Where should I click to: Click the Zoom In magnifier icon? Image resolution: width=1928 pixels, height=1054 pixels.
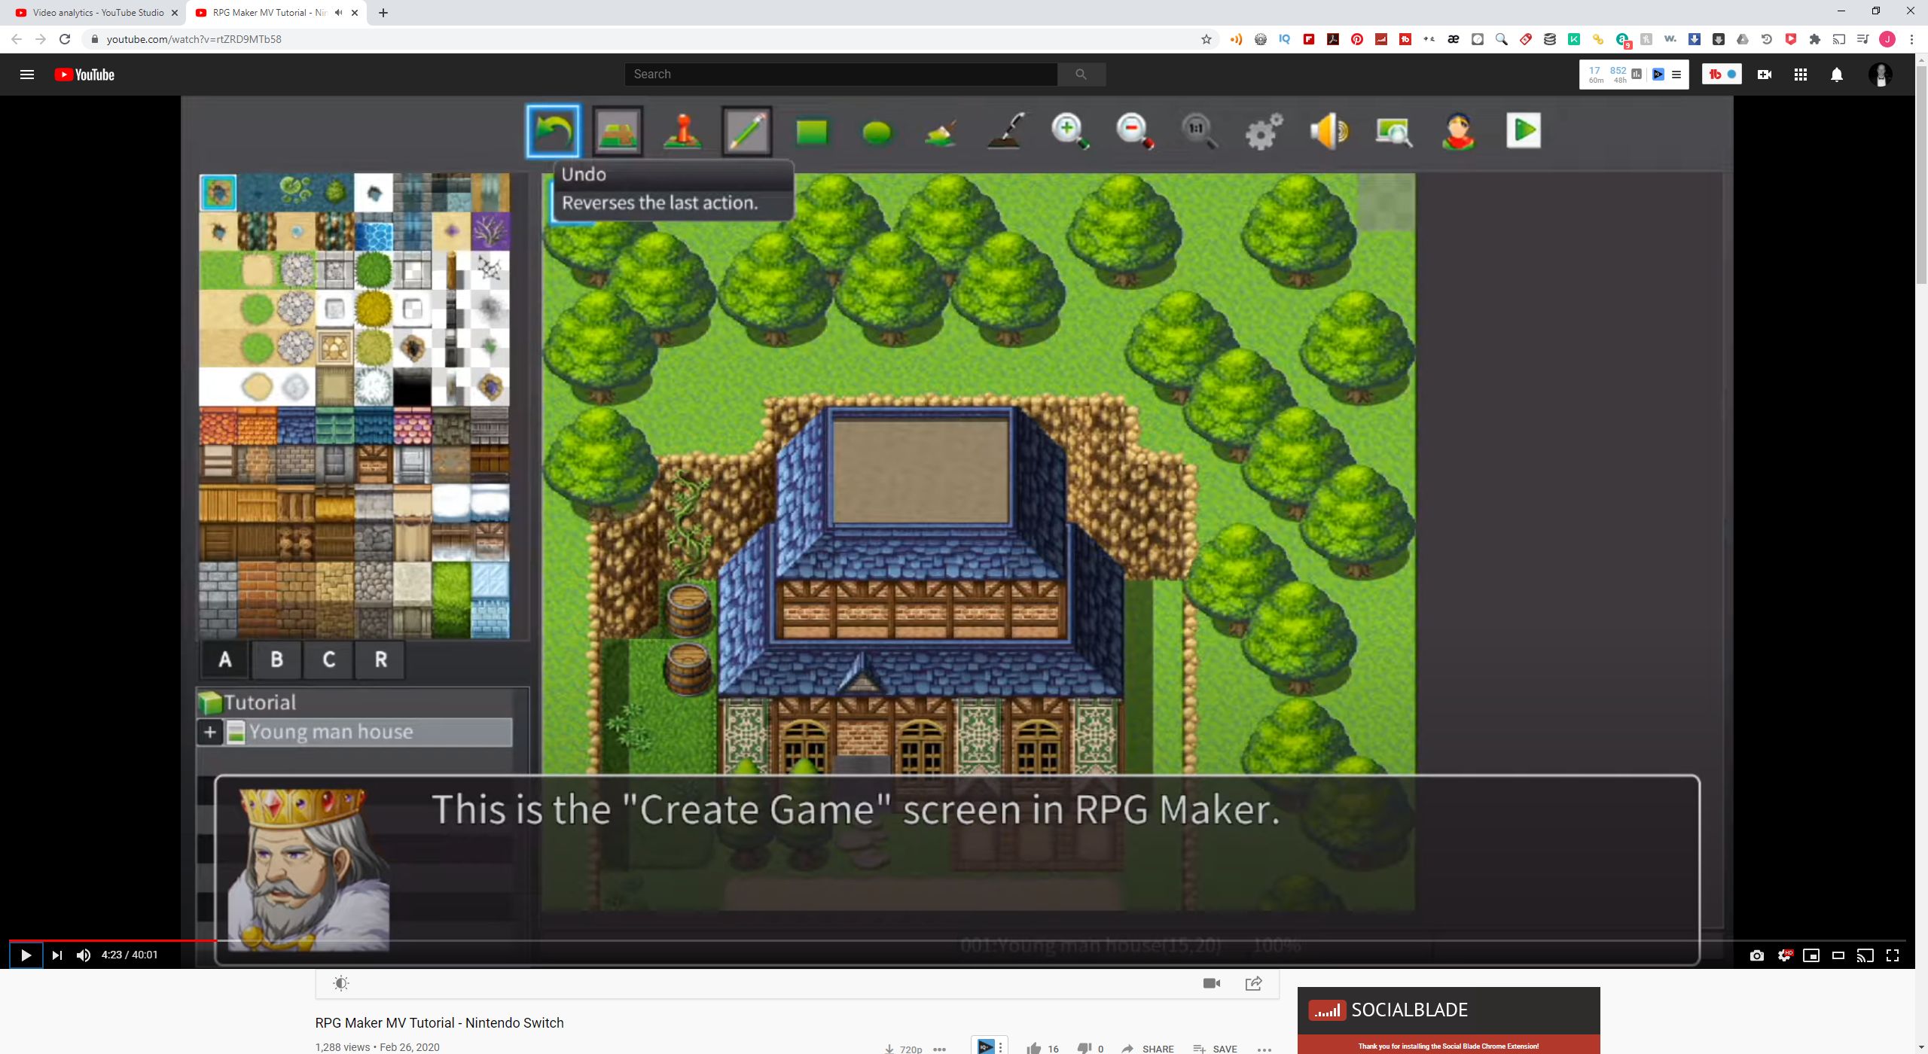(x=1070, y=131)
